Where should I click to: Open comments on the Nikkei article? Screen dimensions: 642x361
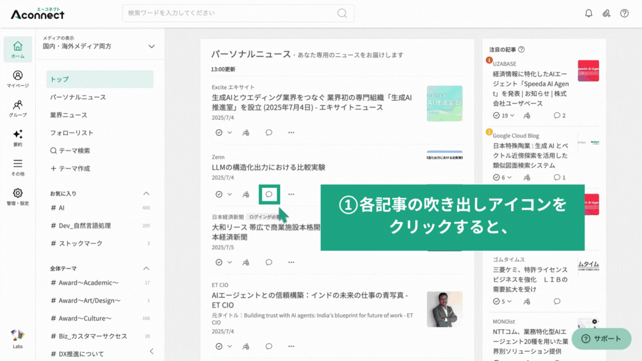coord(269,262)
